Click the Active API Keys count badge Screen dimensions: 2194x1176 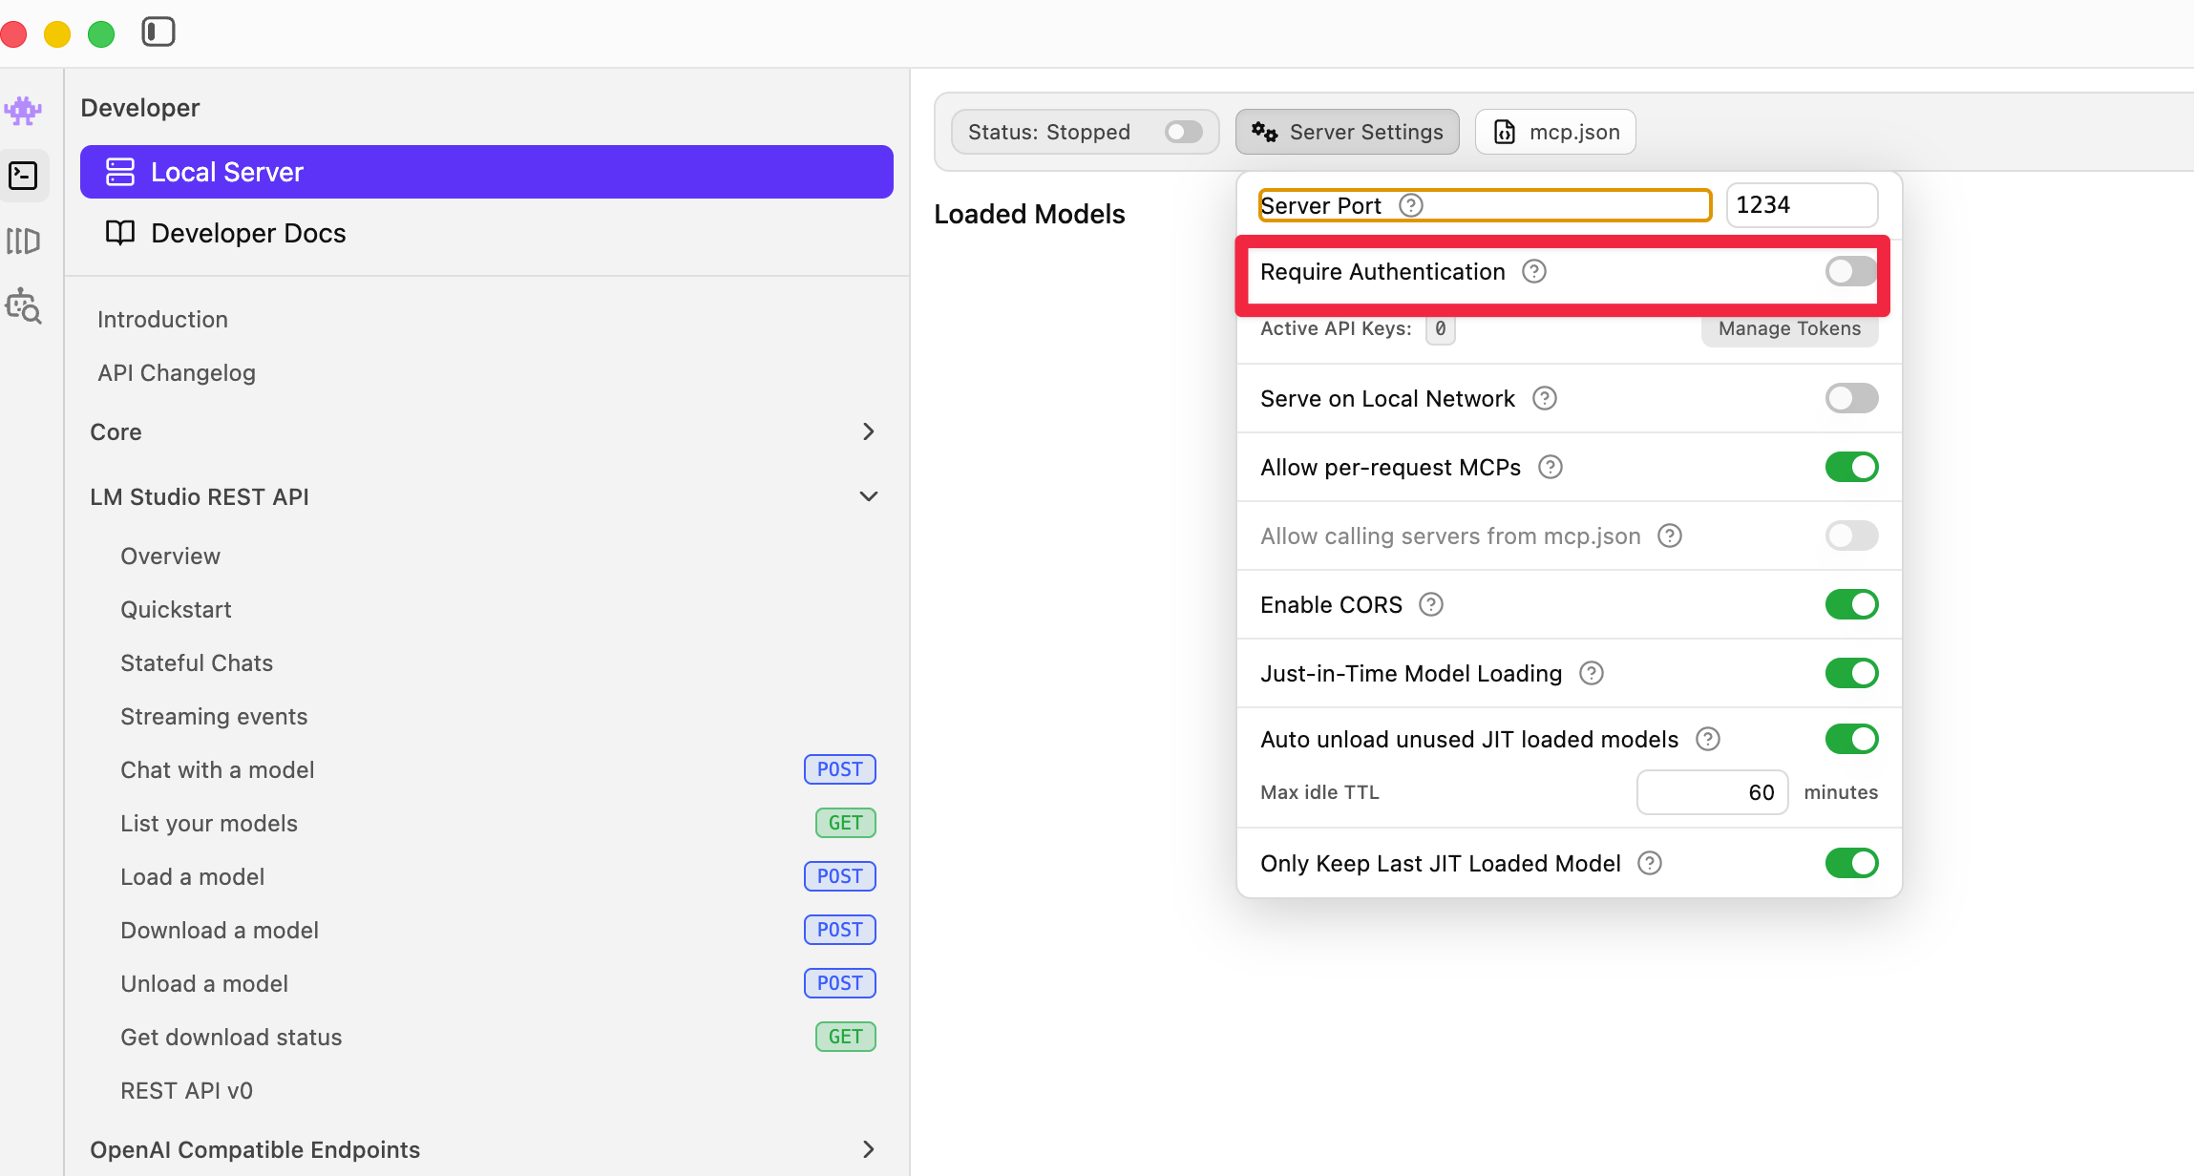tap(1440, 328)
